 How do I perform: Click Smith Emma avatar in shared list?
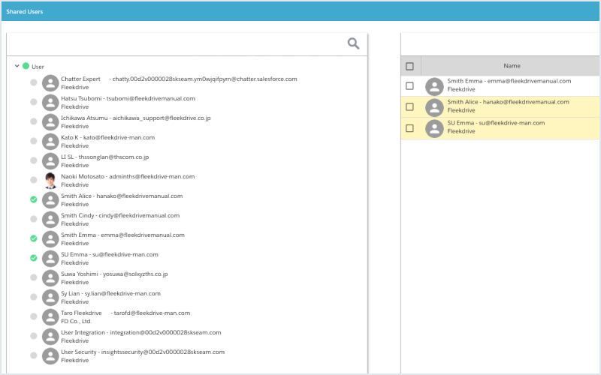434,86
